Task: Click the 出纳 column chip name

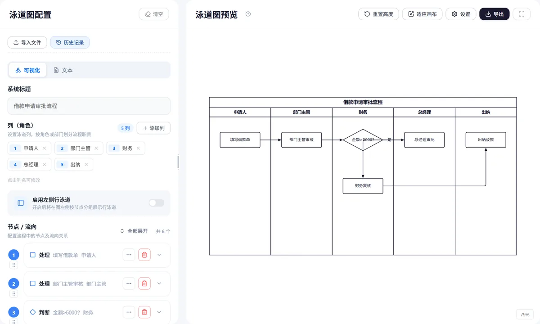Action: [x=76, y=164]
